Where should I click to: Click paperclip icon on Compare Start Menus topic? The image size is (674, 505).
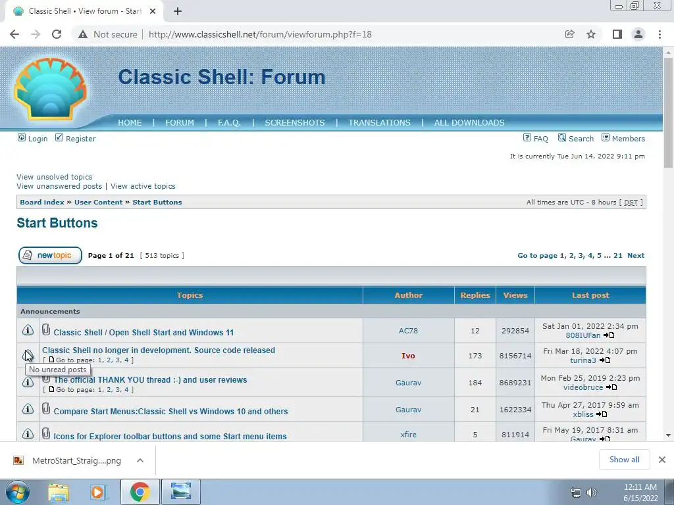click(x=46, y=408)
